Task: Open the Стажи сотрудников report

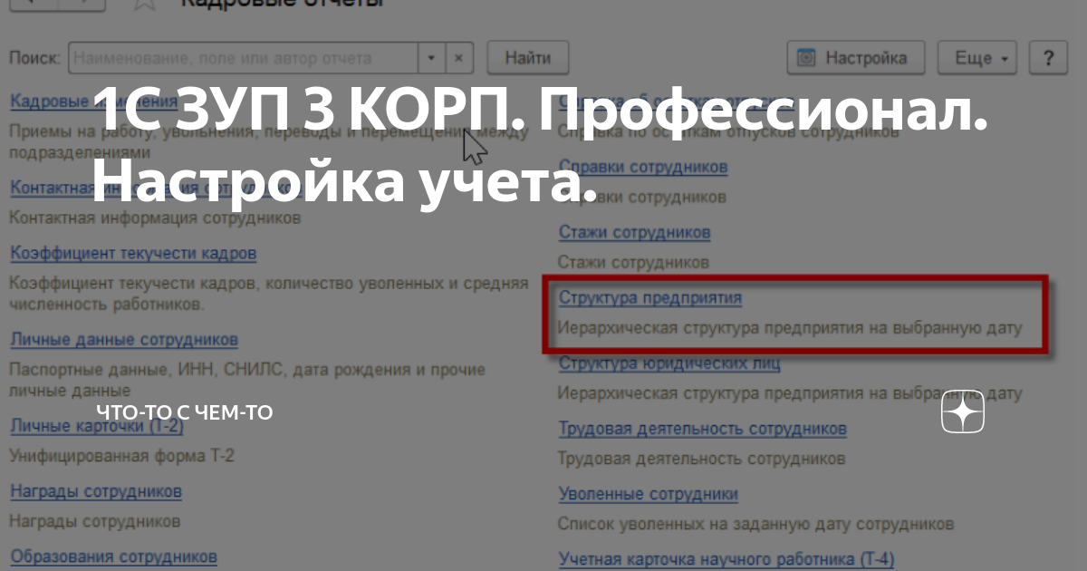Action: point(634,232)
